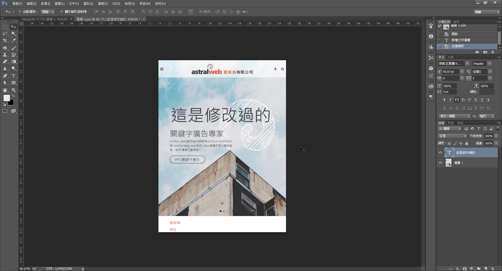Enable the 自動選取 checkbox

pos(20,12)
